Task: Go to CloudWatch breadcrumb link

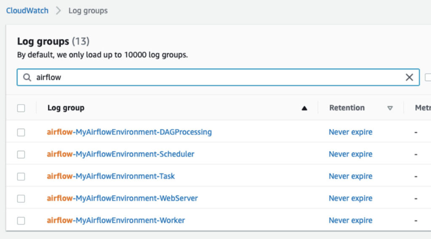Action: click(27, 11)
